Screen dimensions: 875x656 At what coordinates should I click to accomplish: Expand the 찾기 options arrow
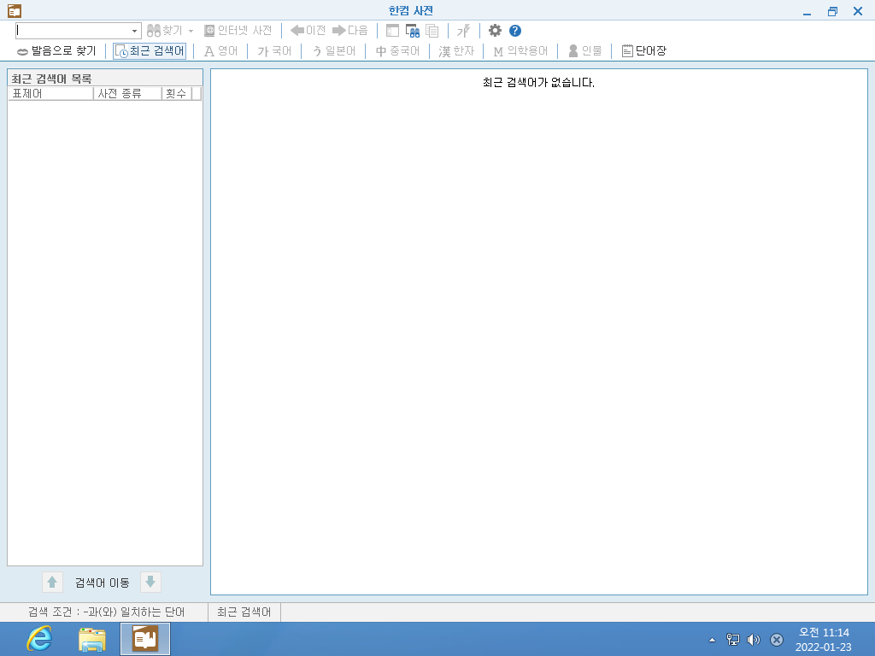[x=191, y=31]
